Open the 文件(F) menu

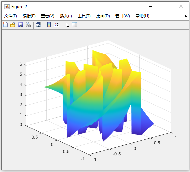click(x=11, y=16)
